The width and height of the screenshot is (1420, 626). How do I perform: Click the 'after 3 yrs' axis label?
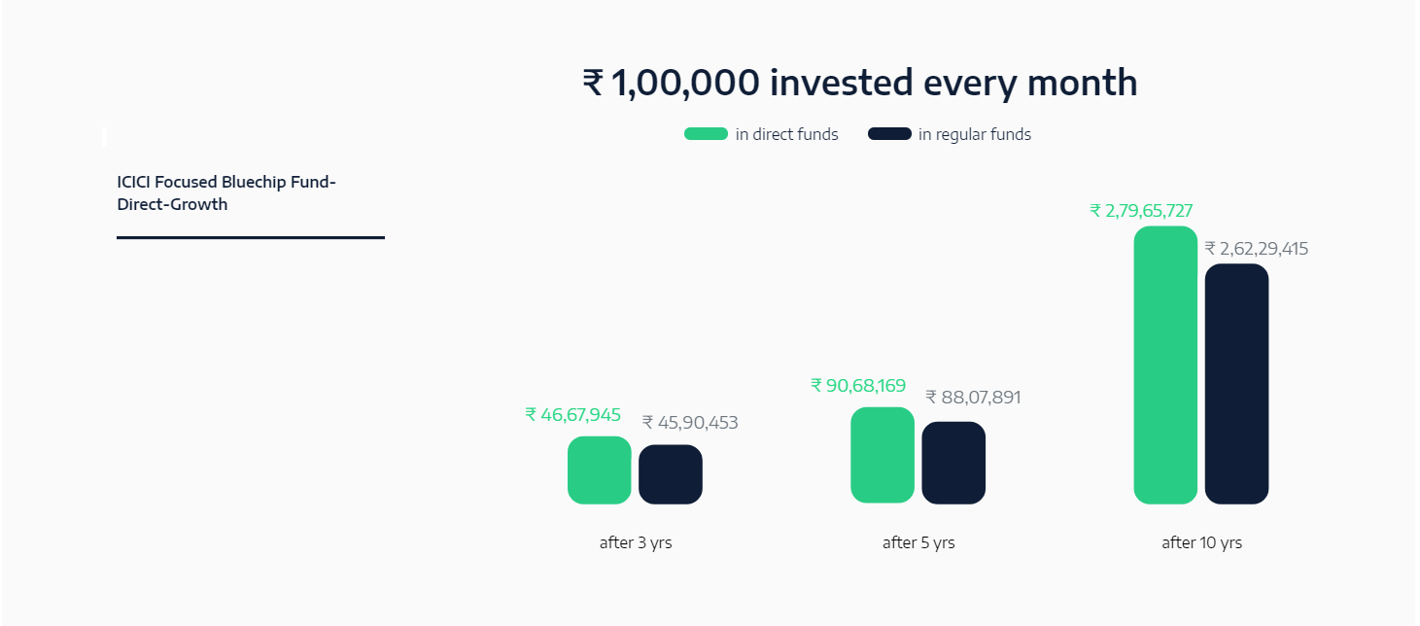click(636, 542)
